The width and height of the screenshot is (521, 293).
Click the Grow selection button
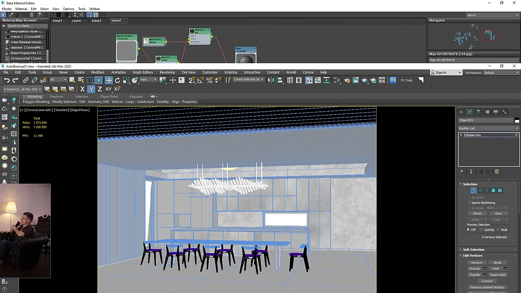498,214
